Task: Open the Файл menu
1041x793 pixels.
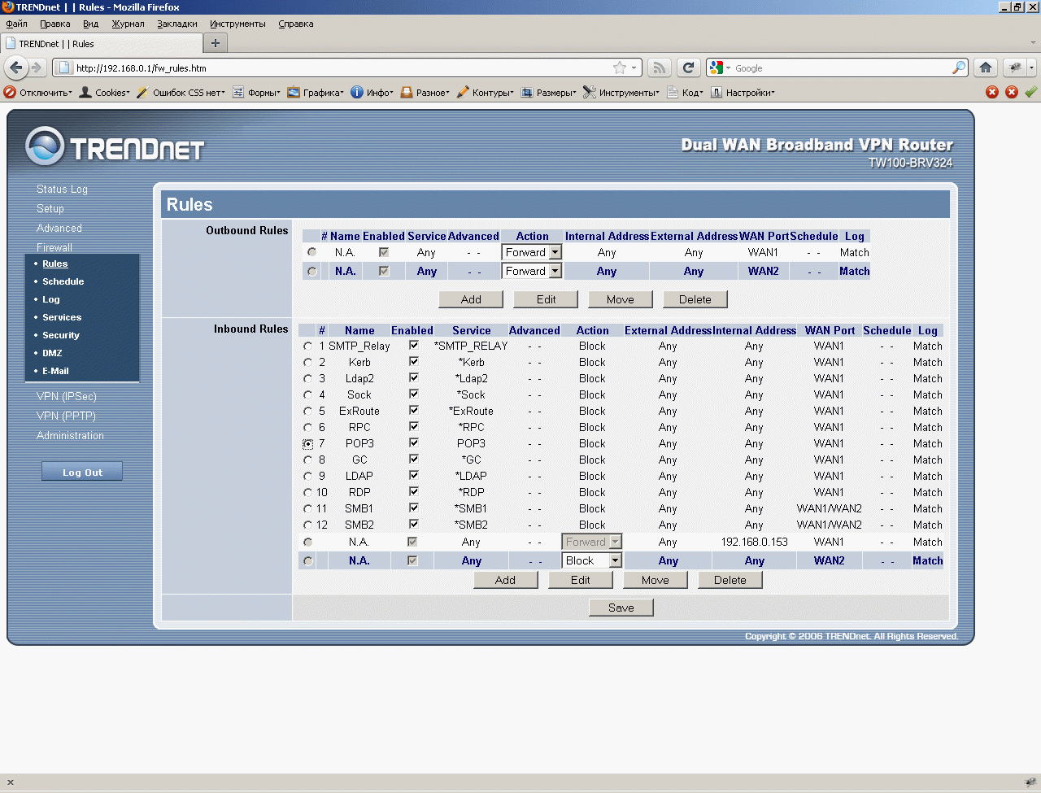Action: tap(16, 24)
